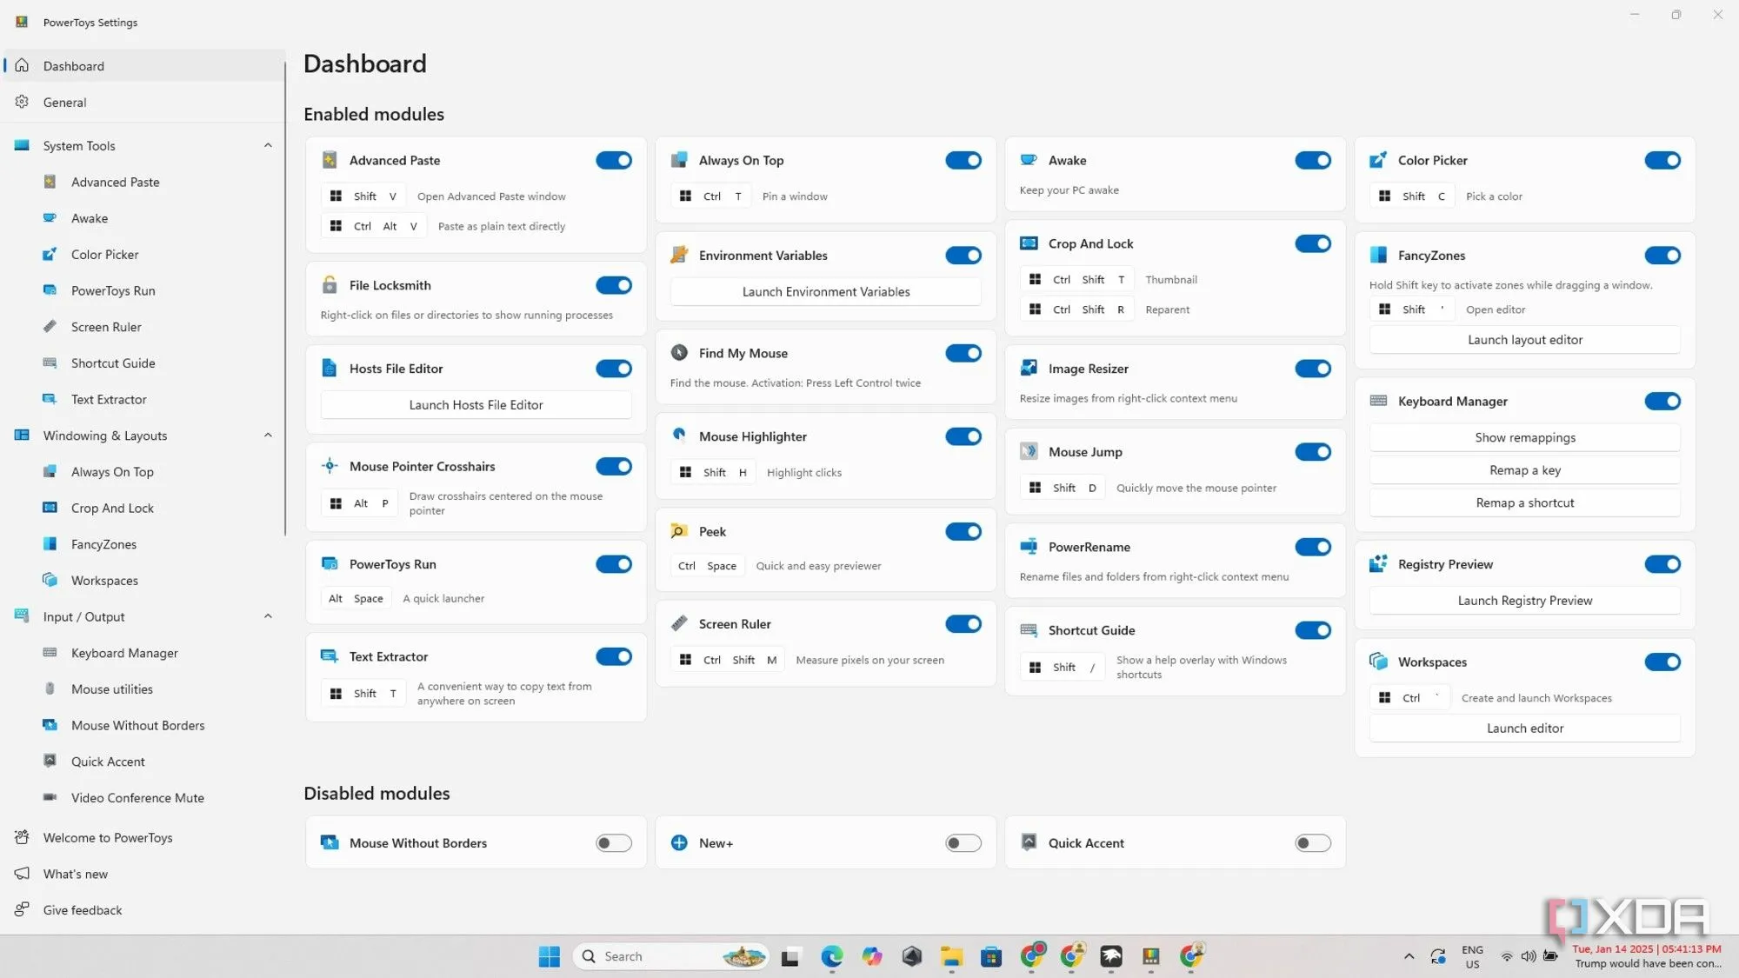Enable the Mouse Without Borders toggle
The height and width of the screenshot is (978, 1739).
tap(613, 843)
